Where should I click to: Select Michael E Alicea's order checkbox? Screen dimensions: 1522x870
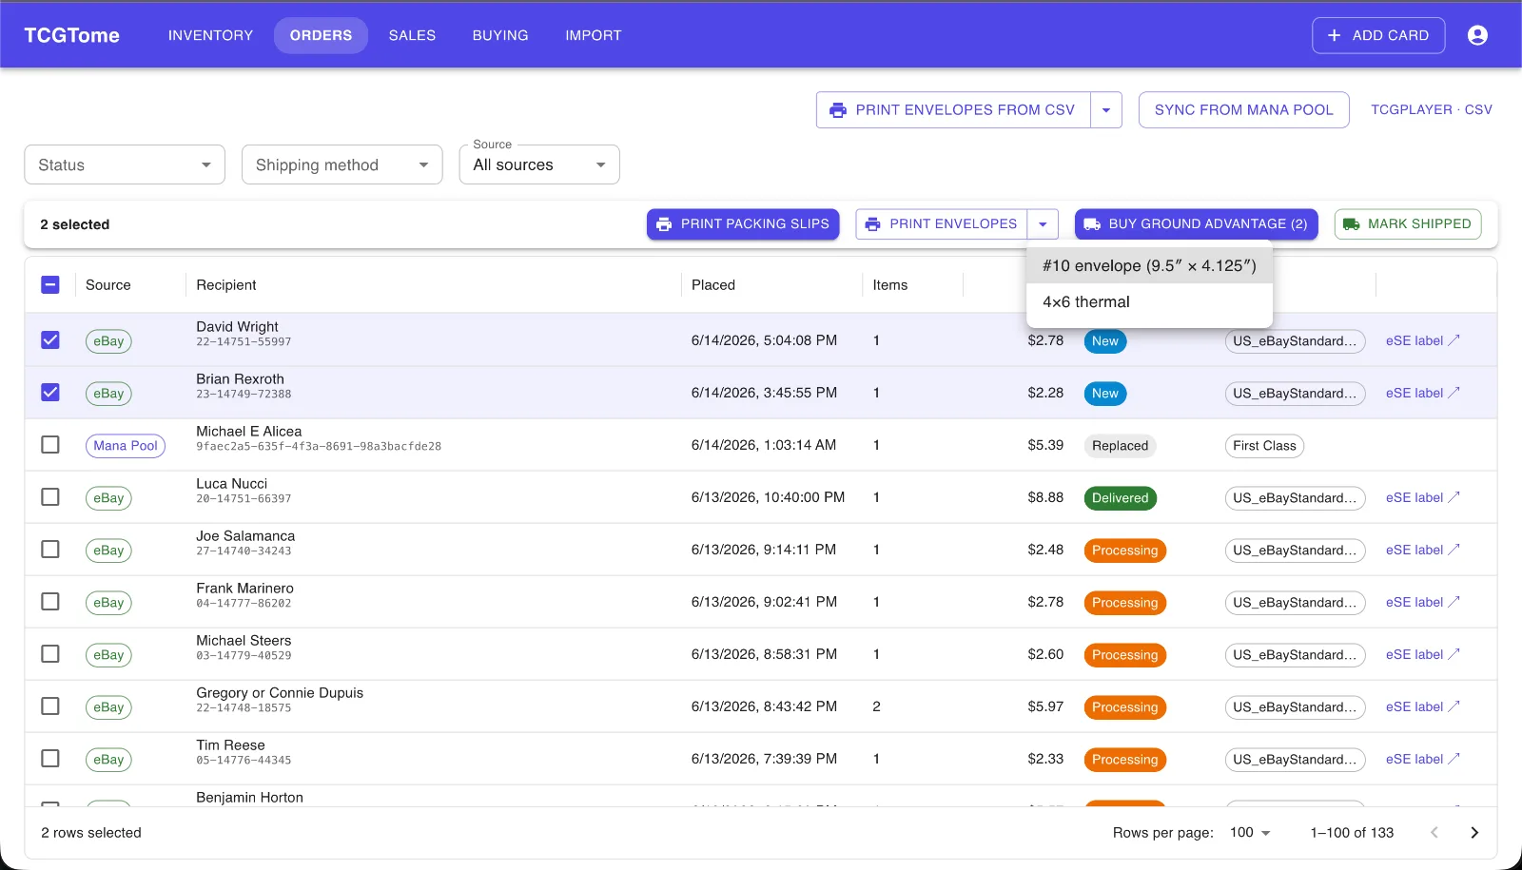click(x=50, y=445)
